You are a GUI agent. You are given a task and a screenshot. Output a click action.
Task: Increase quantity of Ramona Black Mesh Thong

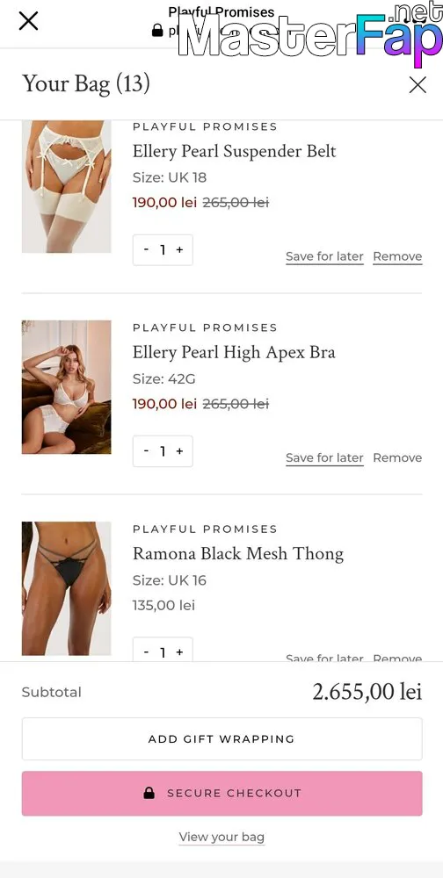(x=179, y=652)
